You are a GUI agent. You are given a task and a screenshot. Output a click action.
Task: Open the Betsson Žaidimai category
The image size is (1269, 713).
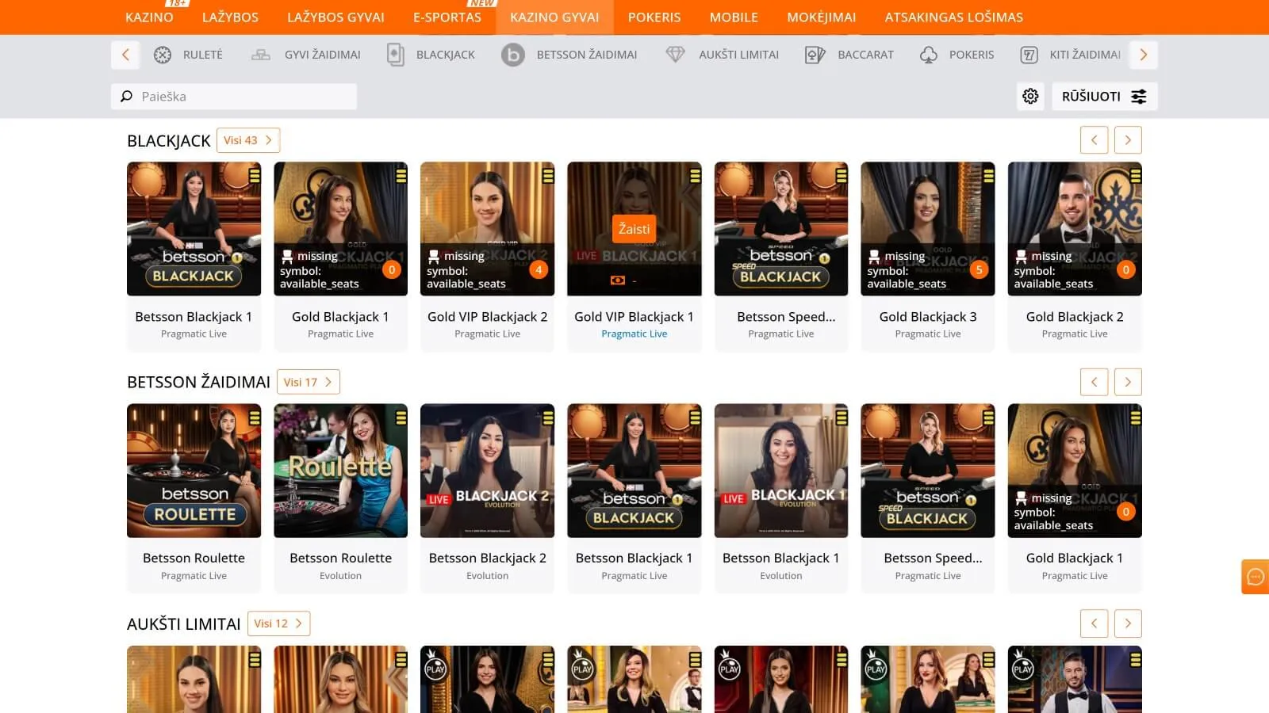(569, 55)
